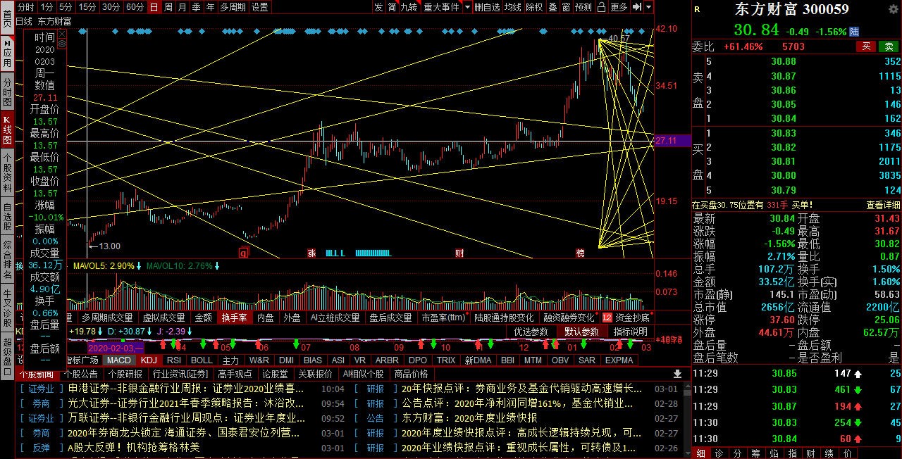Click the MAVOL10 down arrow indicator

point(217,266)
